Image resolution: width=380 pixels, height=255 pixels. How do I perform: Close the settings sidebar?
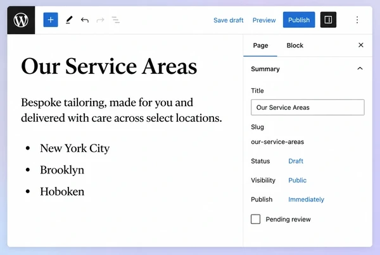point(361,45)
